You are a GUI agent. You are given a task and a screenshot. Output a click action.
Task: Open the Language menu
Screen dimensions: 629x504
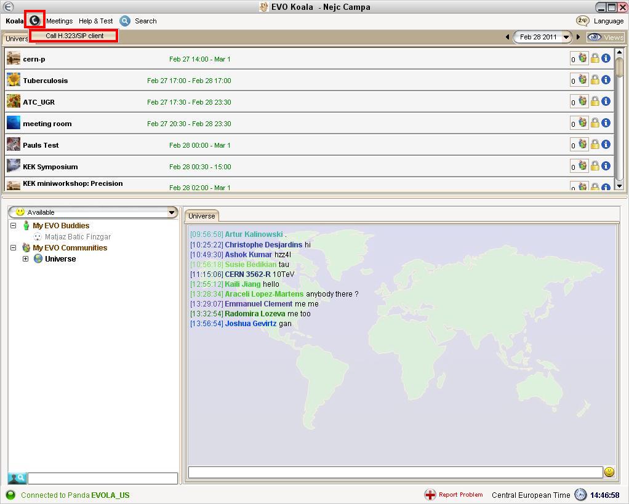click(x=609, y=21)
